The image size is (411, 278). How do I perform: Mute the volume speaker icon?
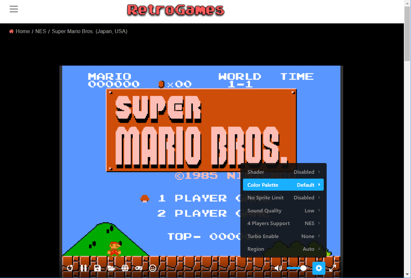278,268
